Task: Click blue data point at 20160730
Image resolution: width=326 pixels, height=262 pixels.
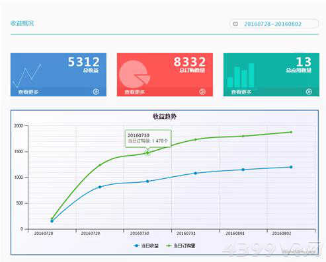Action: click(x=147, y=181)
